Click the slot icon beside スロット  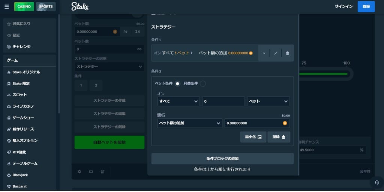[9, 95]
